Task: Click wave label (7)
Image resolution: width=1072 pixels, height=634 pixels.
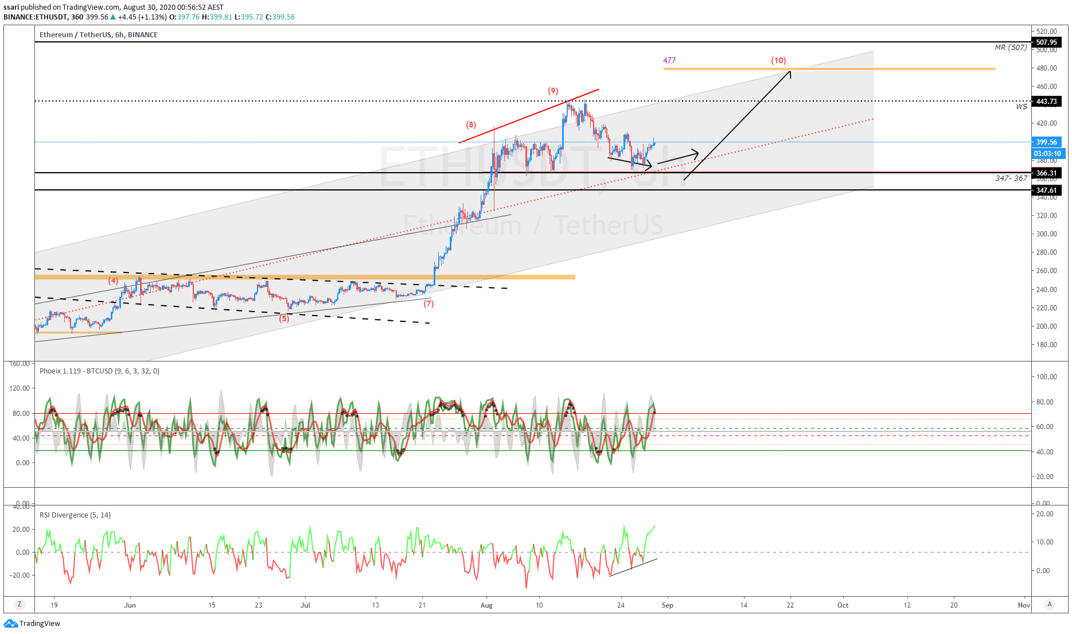Action: coord(428,304)
